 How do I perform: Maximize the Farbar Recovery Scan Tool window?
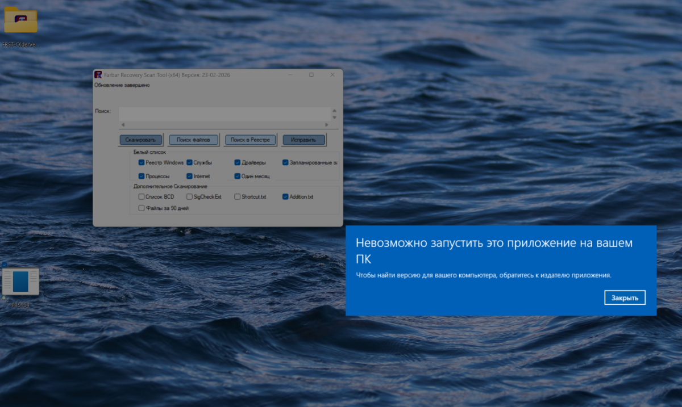311,75
